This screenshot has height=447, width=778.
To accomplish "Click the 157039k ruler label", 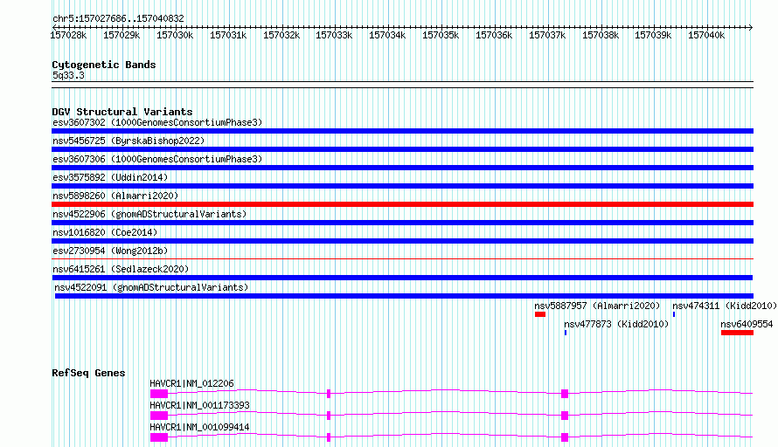I will coord(653,35).
